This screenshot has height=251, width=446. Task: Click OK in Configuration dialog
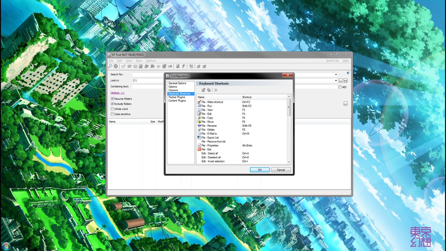click(260, 170)
